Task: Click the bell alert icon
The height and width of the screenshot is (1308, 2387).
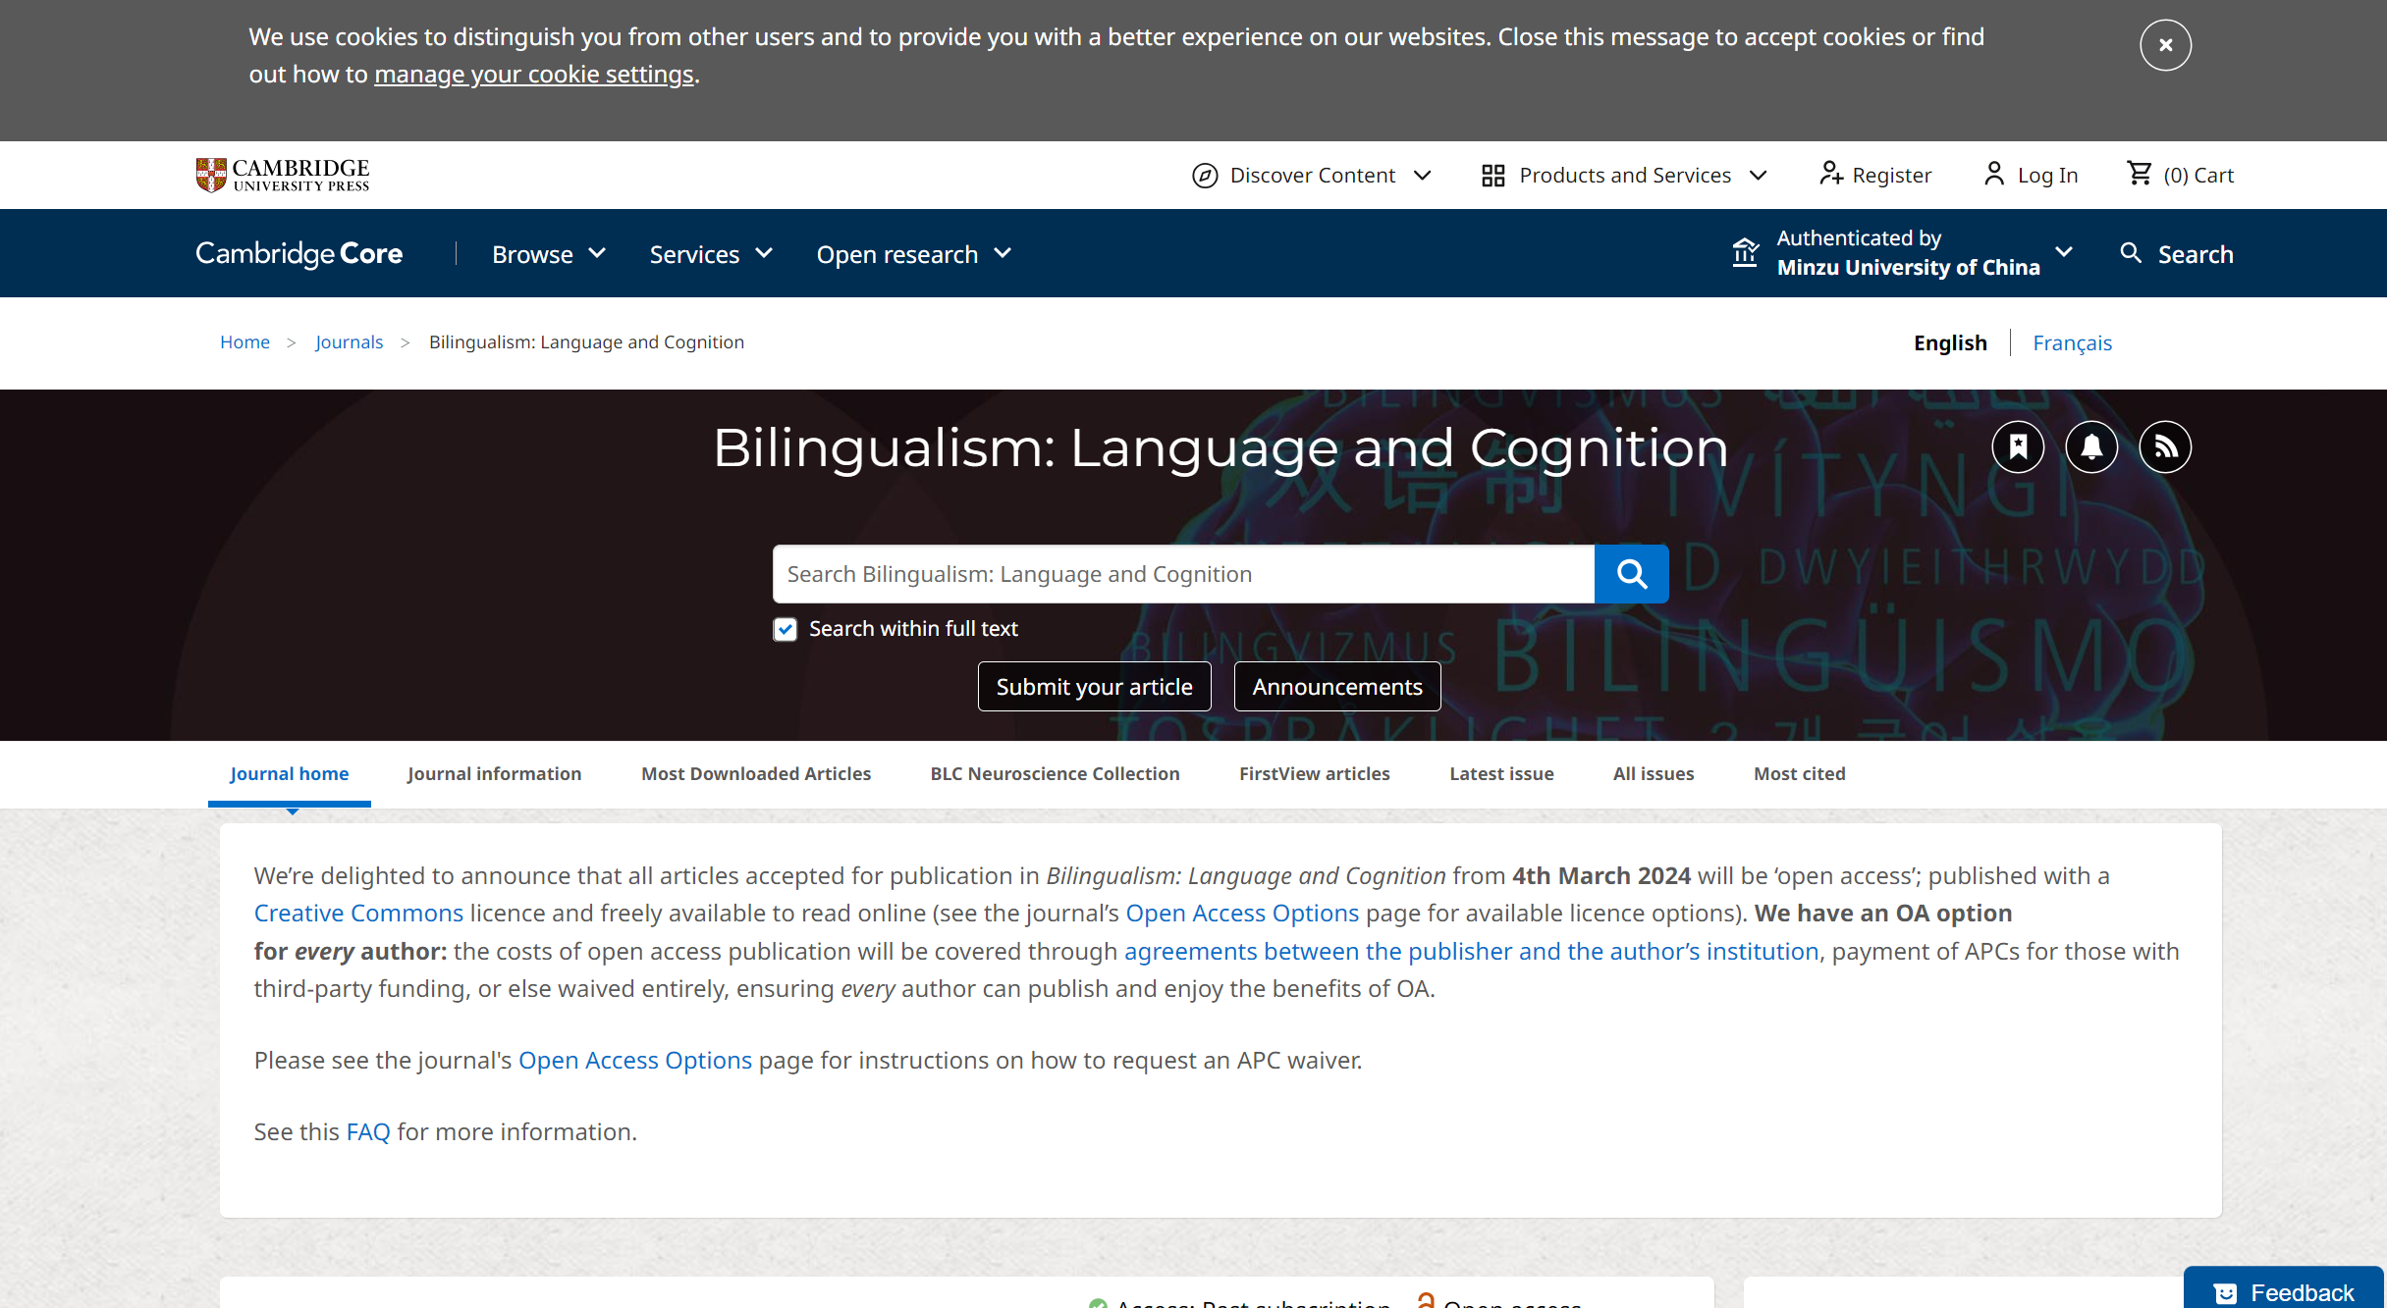Action: pyautogui.click(x=2091, y=447)
